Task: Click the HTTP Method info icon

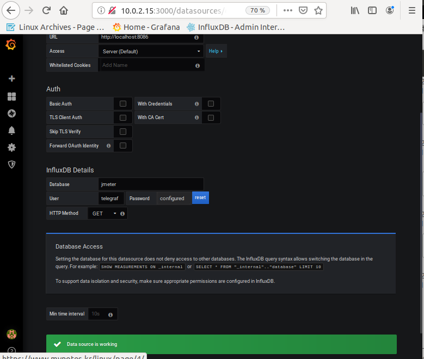Action: tap(122, 214)
